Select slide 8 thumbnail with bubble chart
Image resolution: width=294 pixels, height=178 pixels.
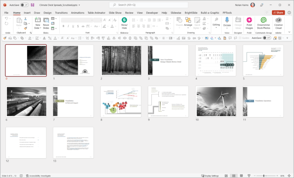(x=121, y=102)
